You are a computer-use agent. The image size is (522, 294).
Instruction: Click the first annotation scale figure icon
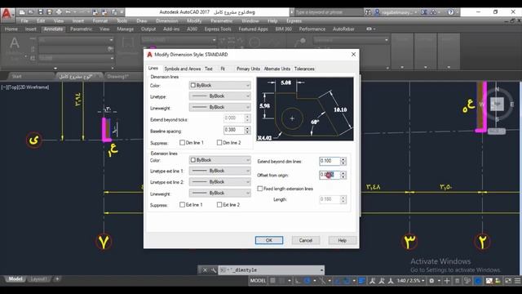pos(373,281)
